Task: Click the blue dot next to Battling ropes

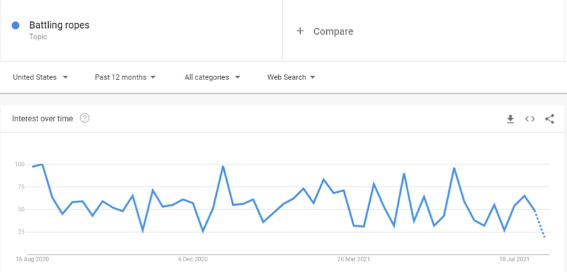Action: coord(15,25)
